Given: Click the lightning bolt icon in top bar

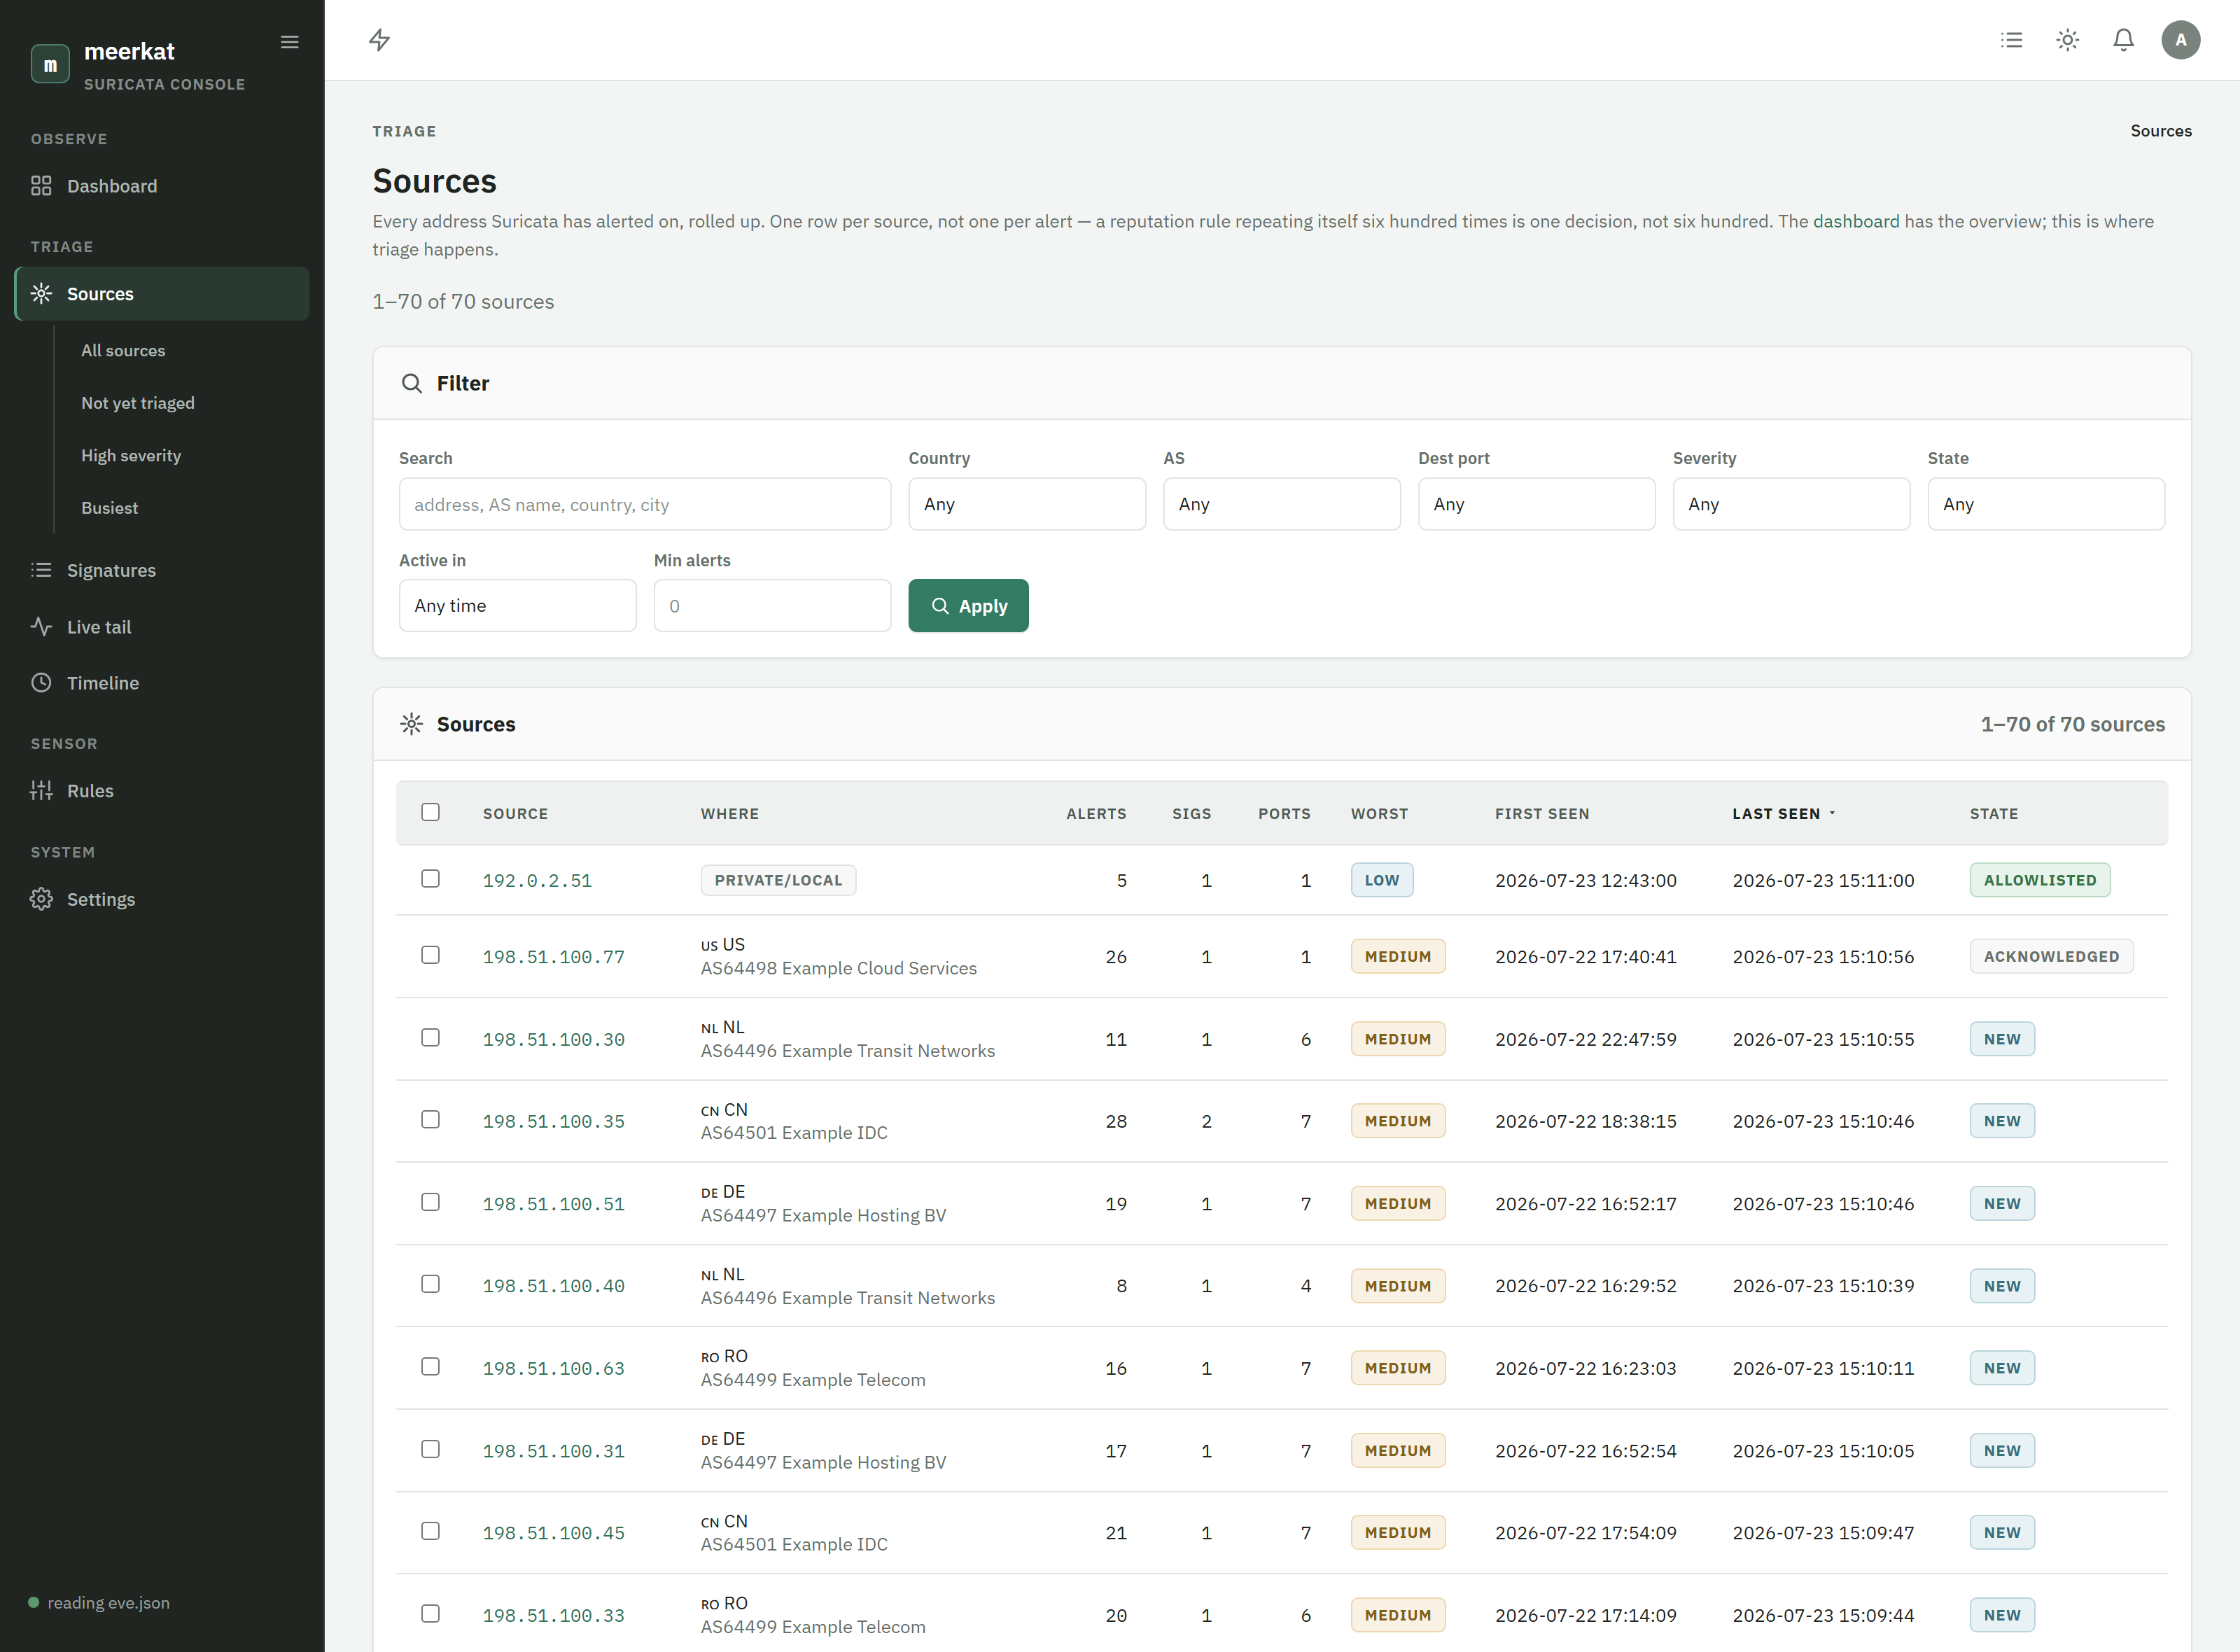Looking at the screenshot, I should pos(380,40).
